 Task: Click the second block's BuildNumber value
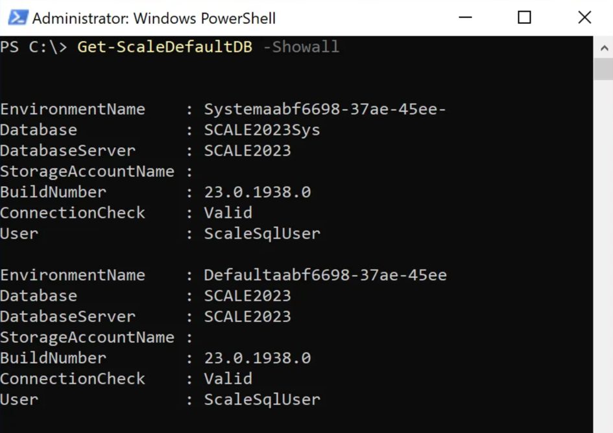(x=257, y=358)
